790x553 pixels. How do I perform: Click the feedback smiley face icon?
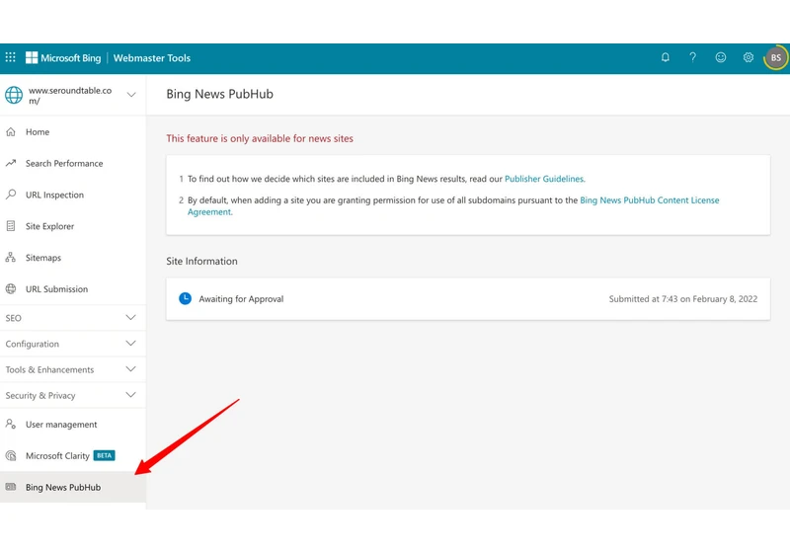tap(721, 57)
